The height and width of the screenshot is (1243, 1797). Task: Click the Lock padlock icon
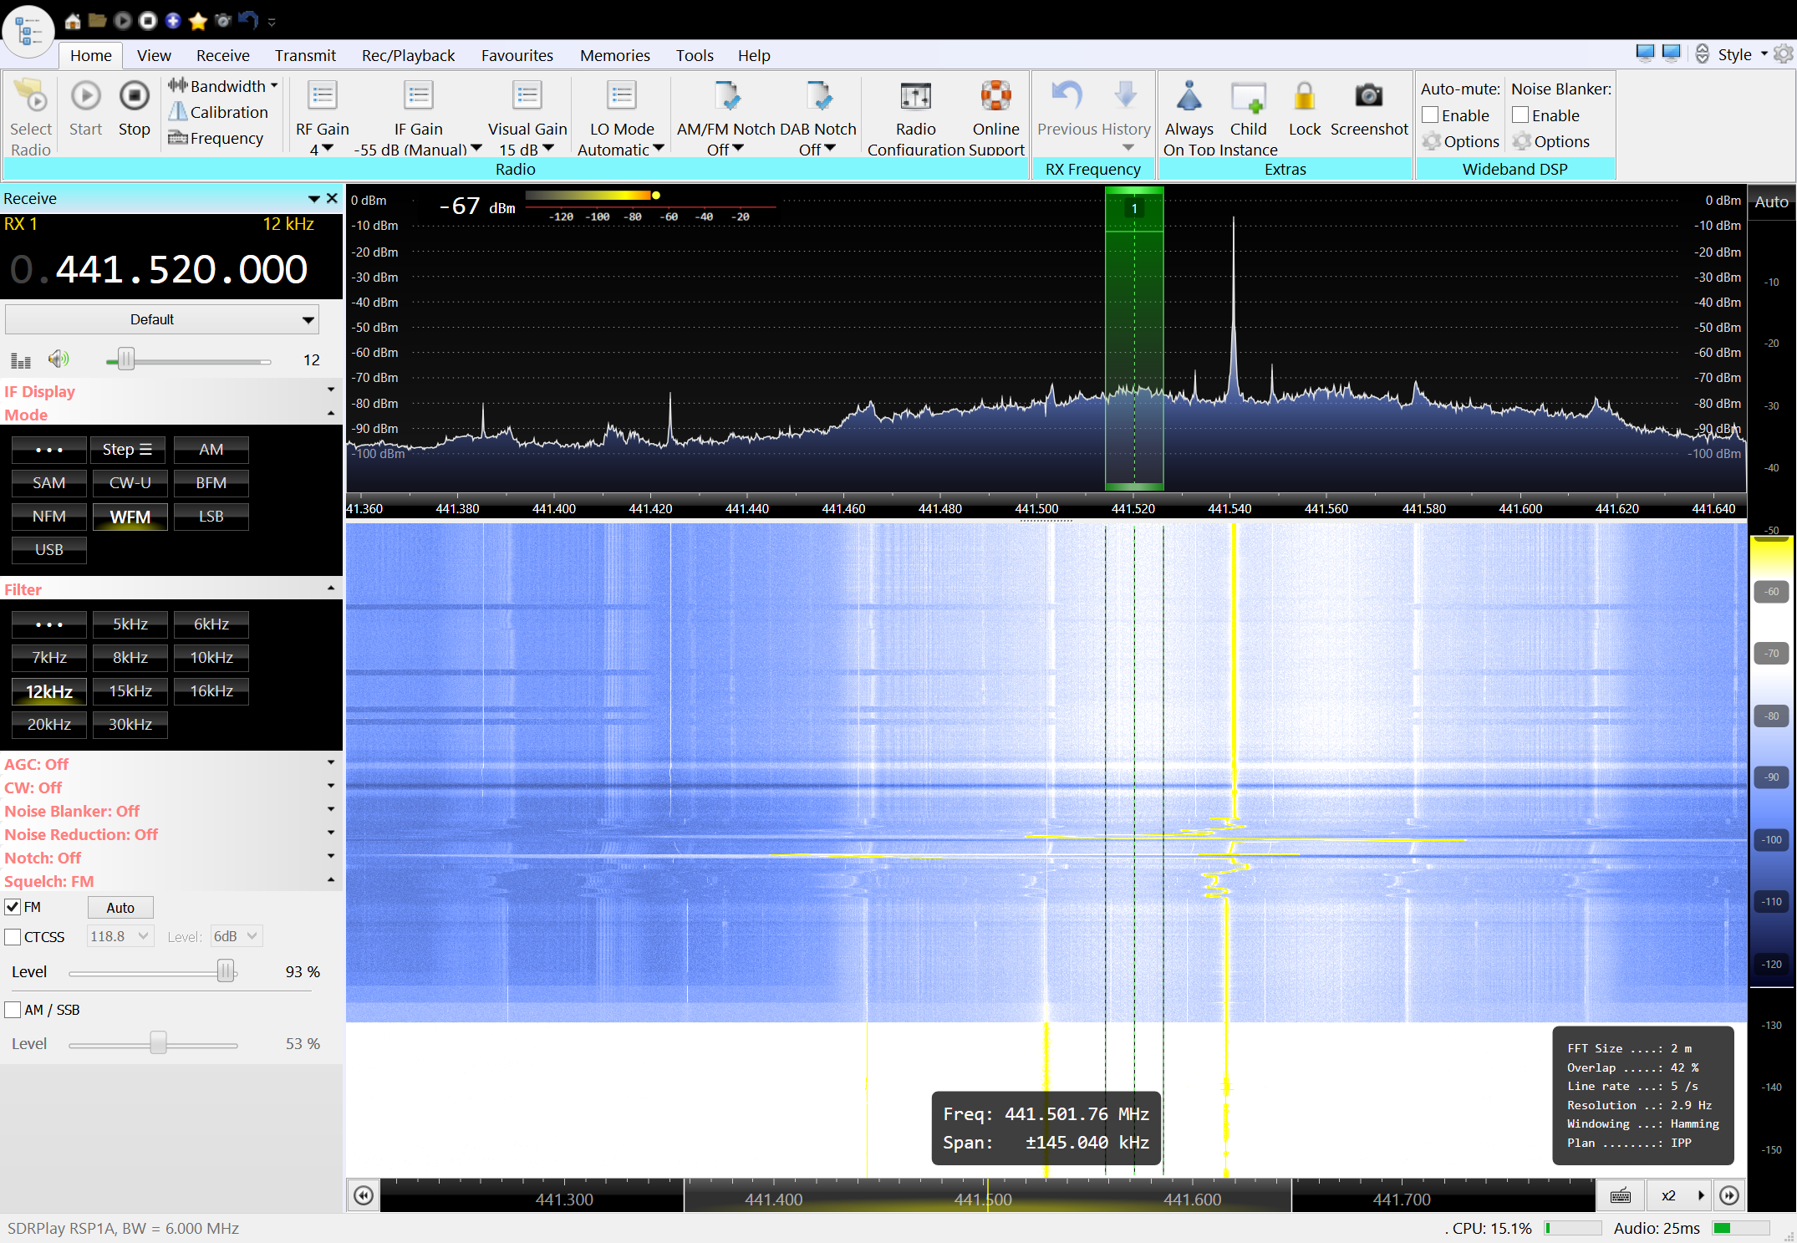[x=1304, y=97]
